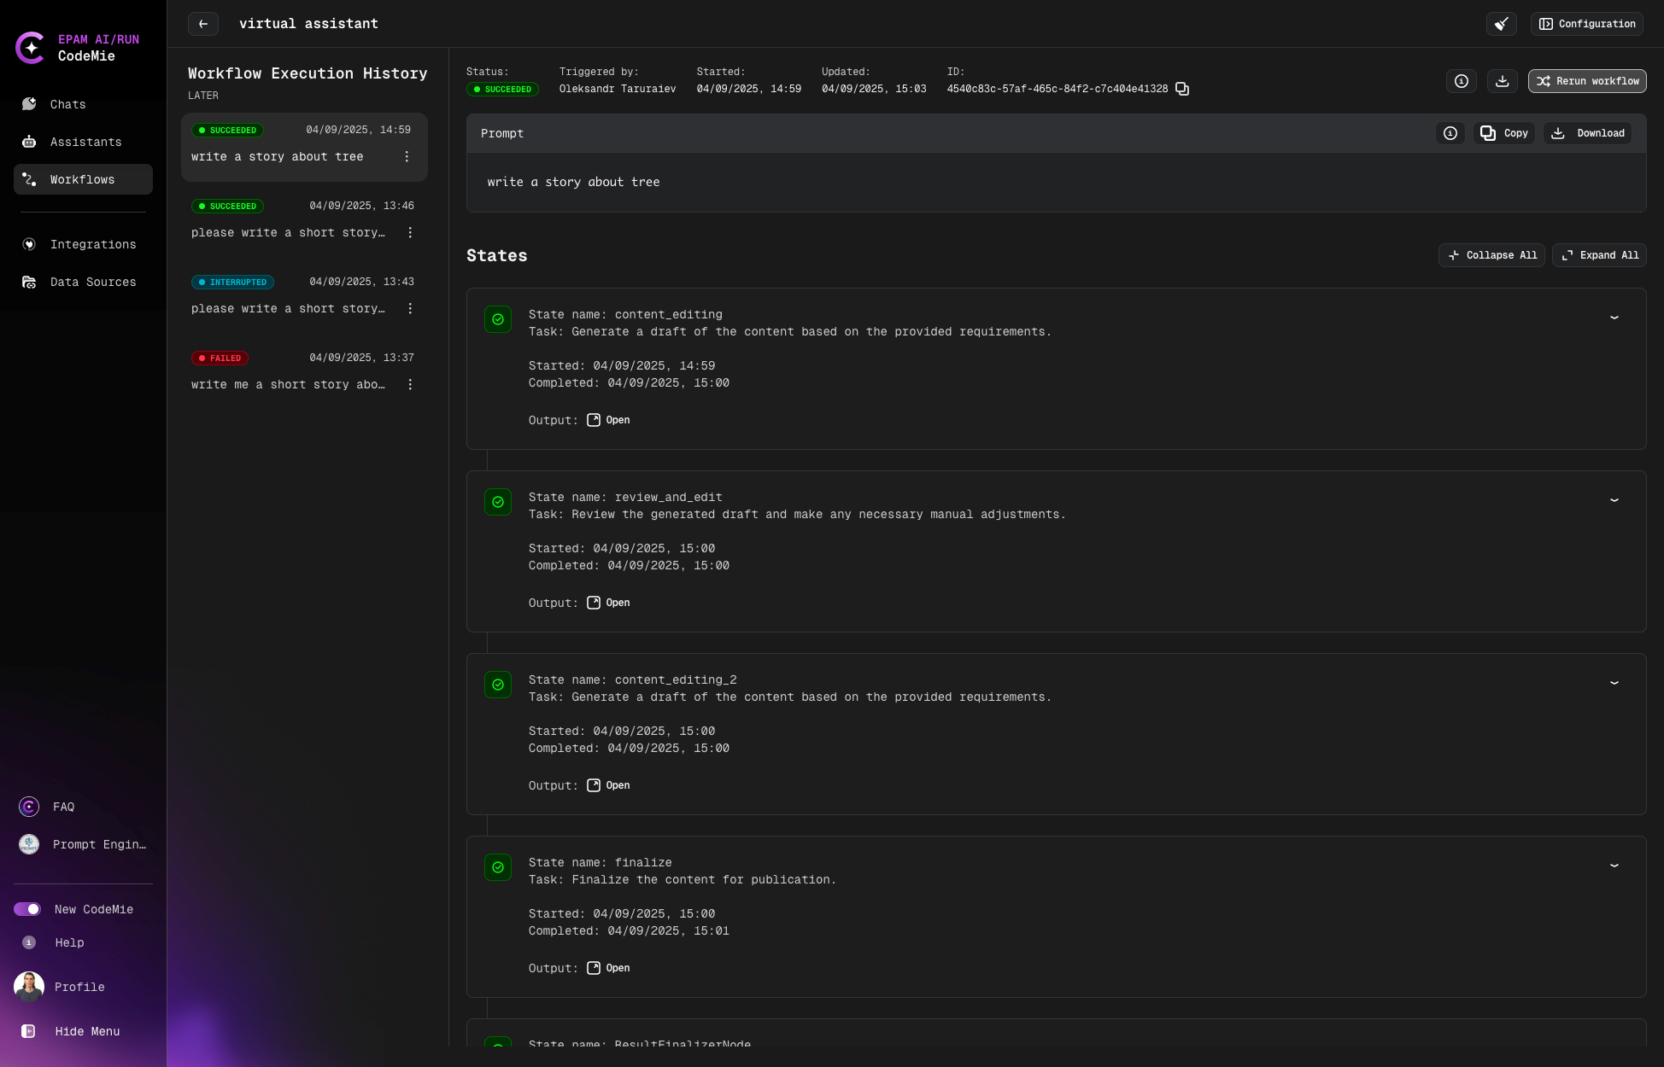Open the Profile menu entry
This screenshot has height=1067, width=1664.
pyautogui.click(x=79, y=987)
